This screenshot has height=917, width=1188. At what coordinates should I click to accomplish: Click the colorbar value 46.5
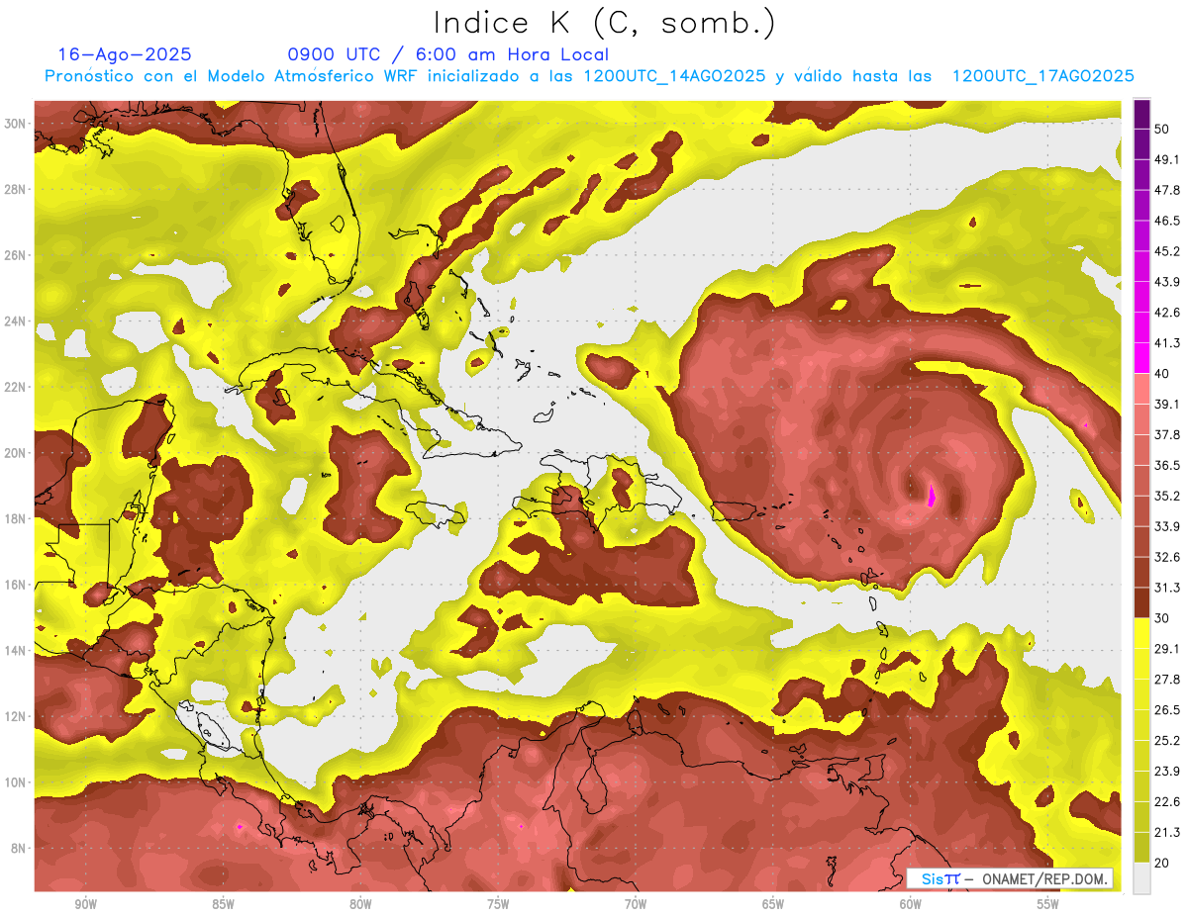tap(1167, 221)
